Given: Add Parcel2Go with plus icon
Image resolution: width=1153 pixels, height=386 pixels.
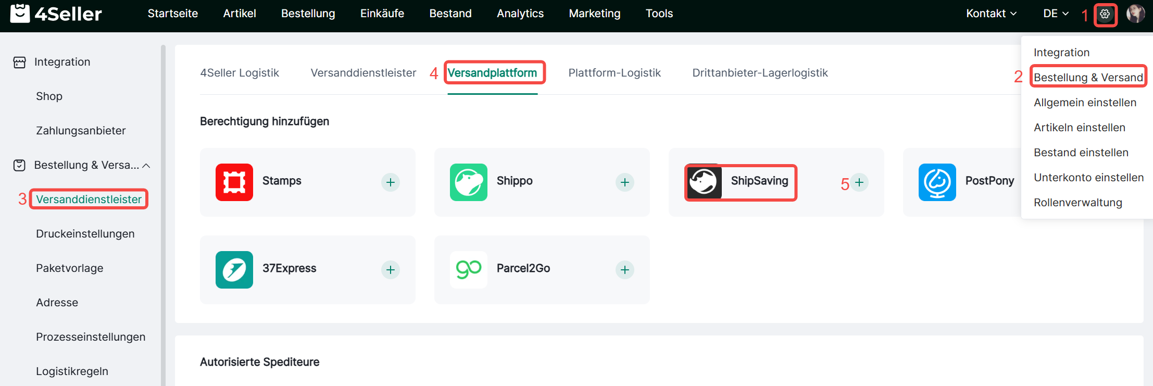Looking at the screenshot, I should (x=625, y=270).
